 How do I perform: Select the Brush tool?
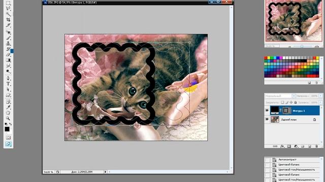click(8, 38)
